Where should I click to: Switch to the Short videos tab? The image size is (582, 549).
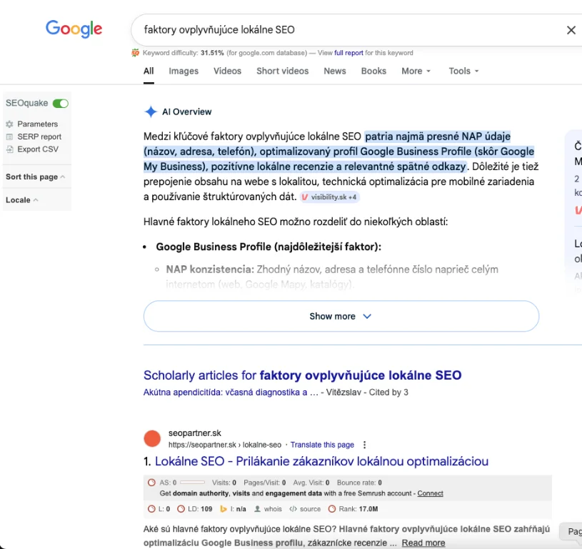click(x=282, y=71)
